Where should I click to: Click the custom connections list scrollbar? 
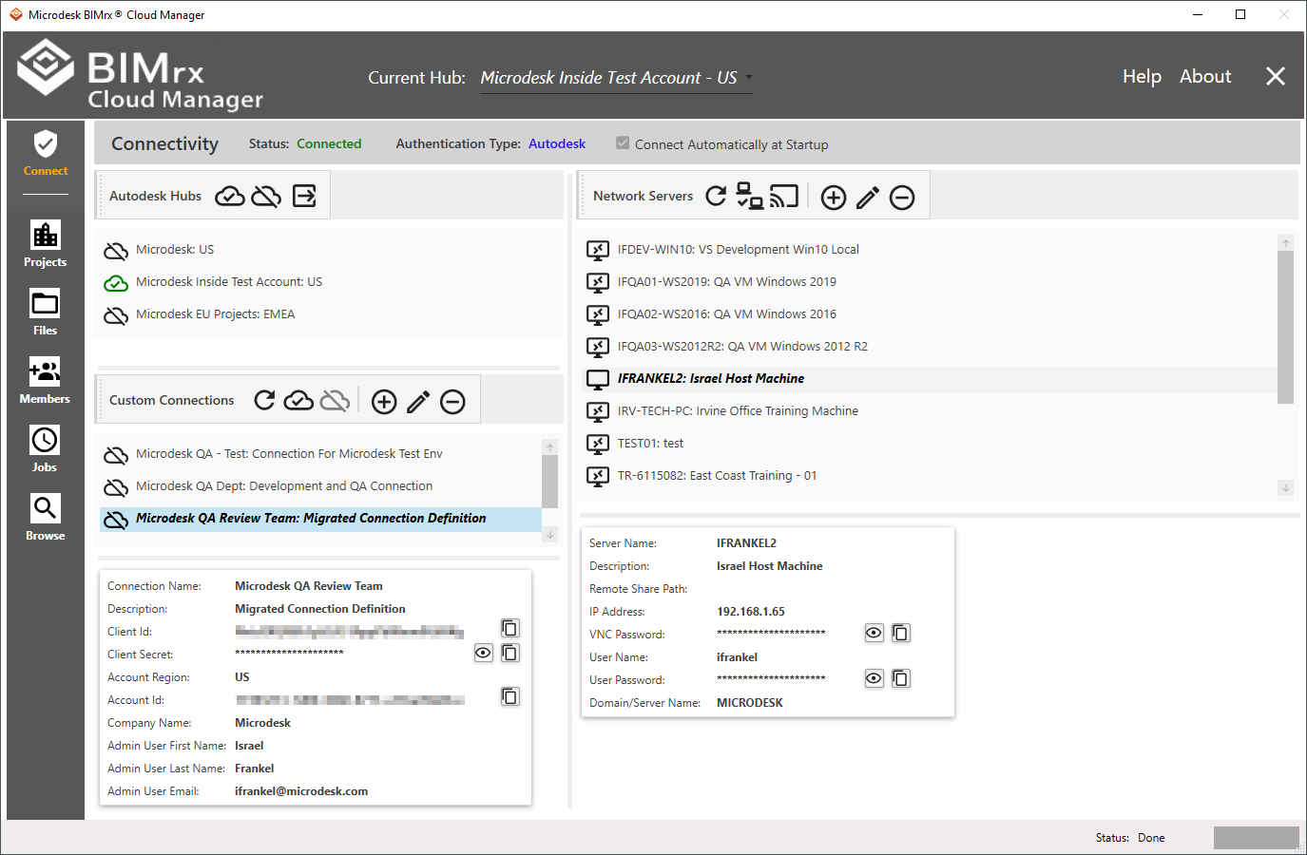549,482
